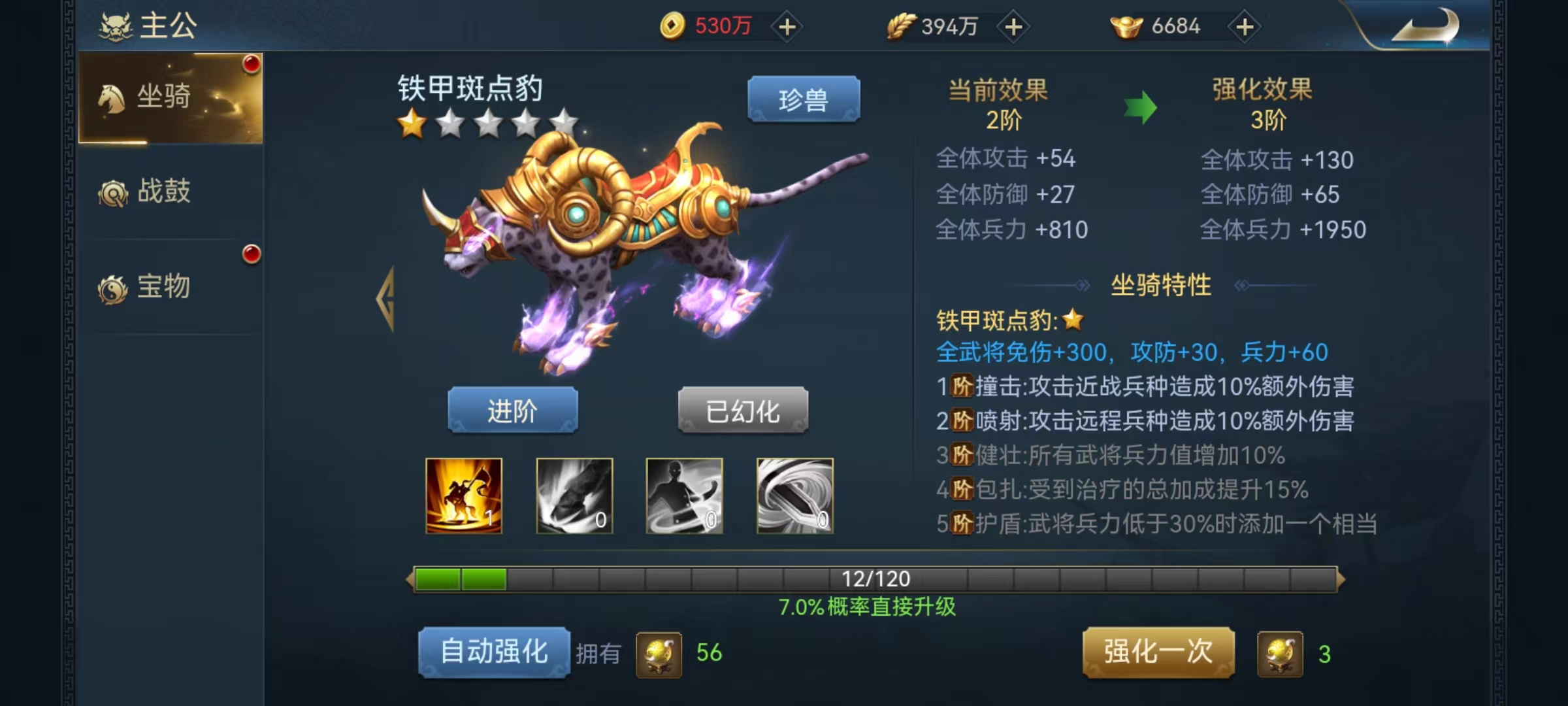Image resolution: width=1568 pixels, height=706 pixels.
Task: Click the plus icon beside ingots 6684
Action: pyautogui.click(x=1245, y=27)
